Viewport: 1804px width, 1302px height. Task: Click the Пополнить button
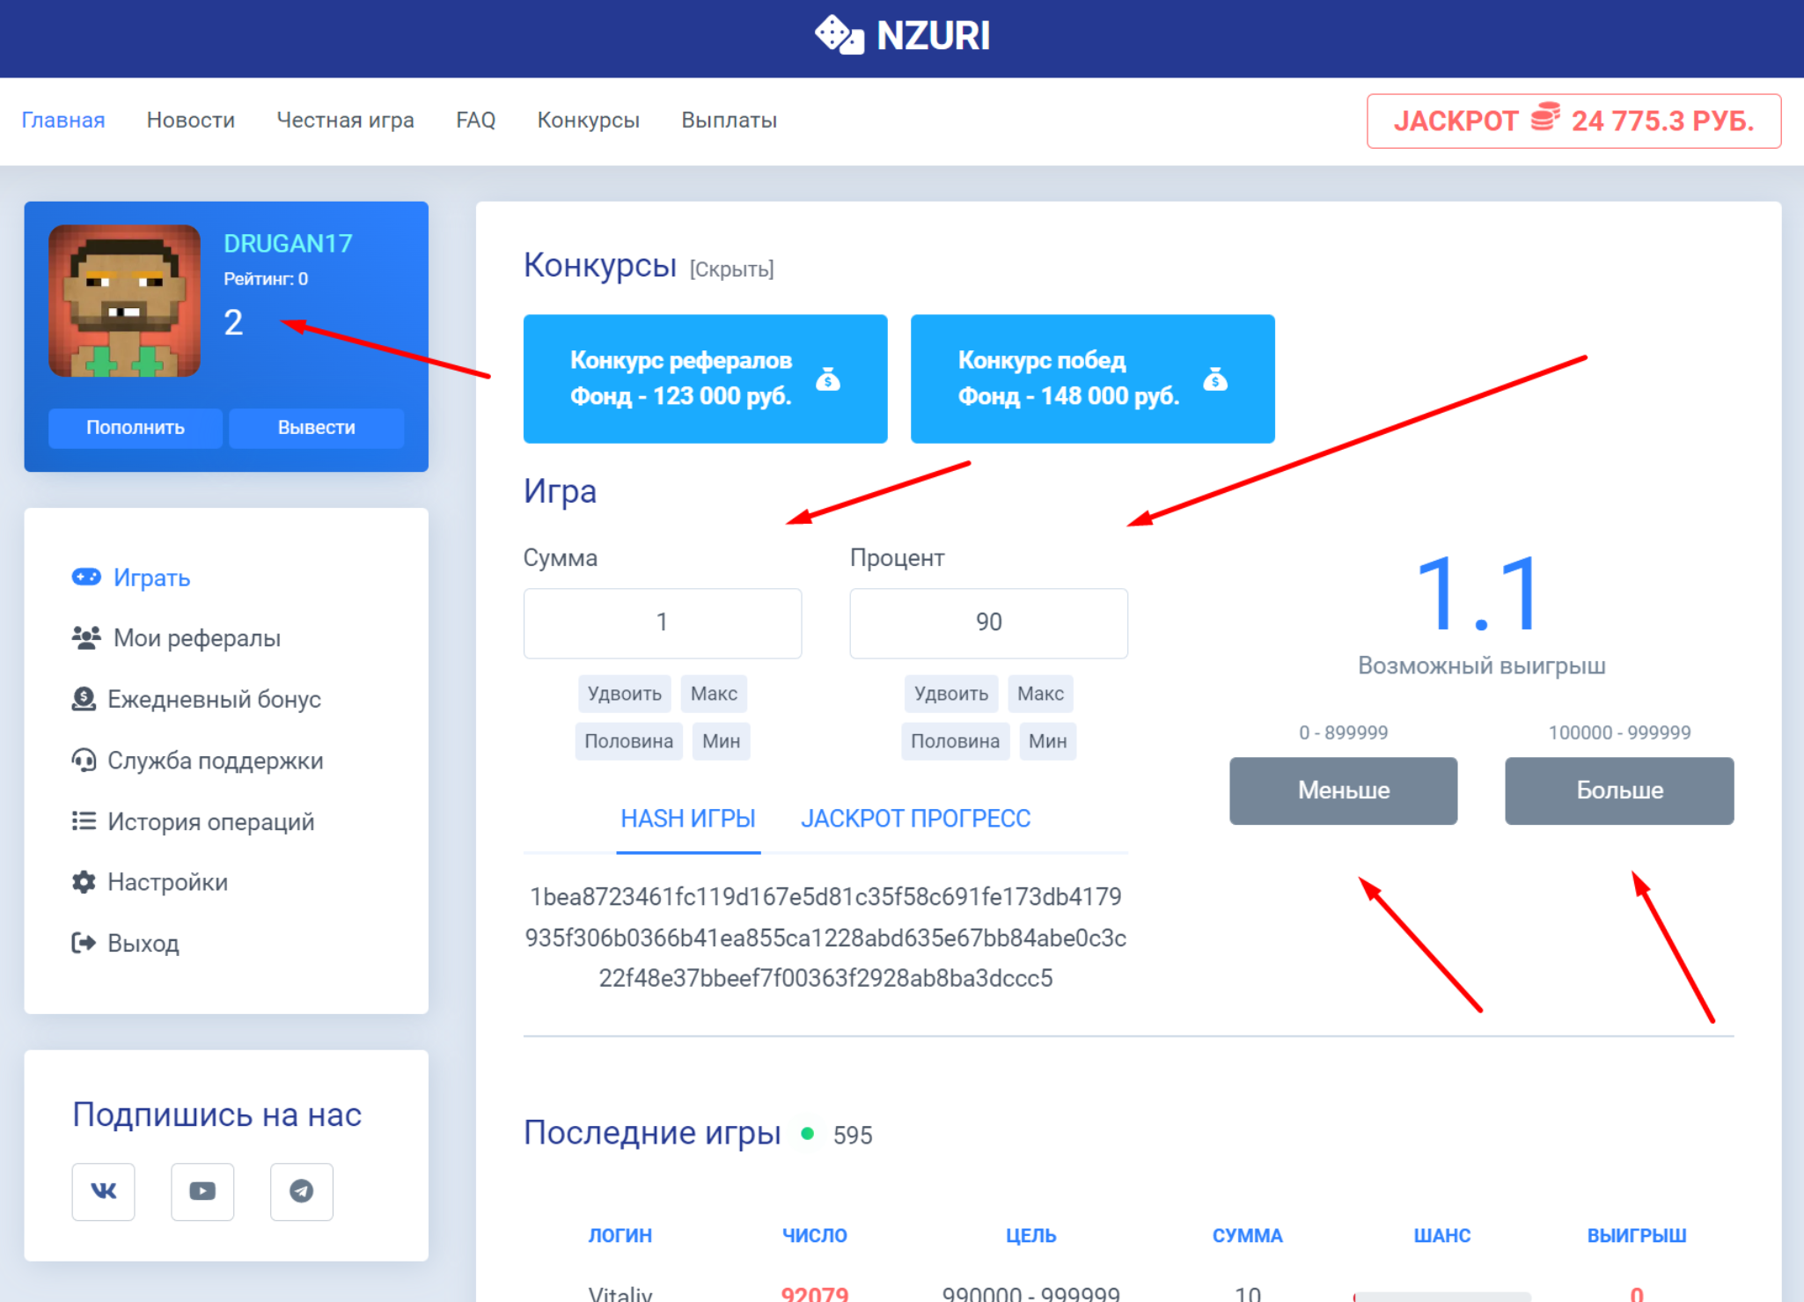[136, 428]
